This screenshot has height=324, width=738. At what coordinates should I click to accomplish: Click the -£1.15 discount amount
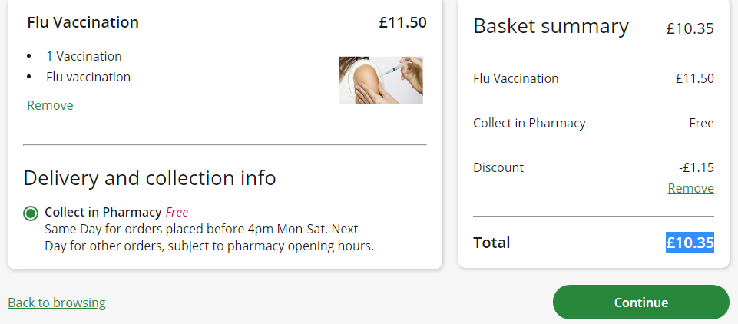pyautogui.click(x=697, y=167)
